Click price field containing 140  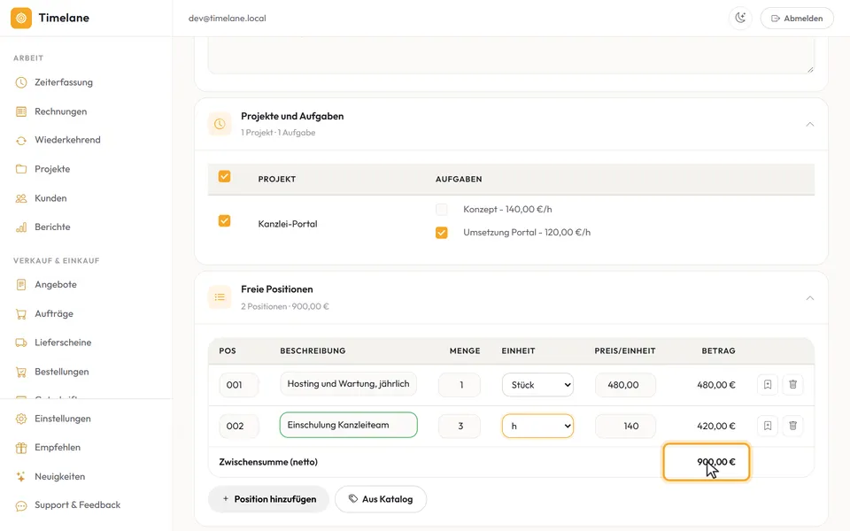point(625,426)
